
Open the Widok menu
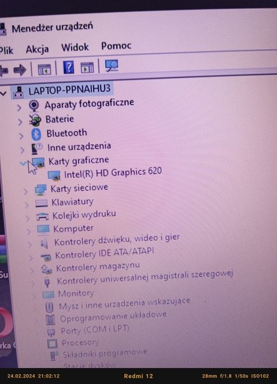[75, 47]
